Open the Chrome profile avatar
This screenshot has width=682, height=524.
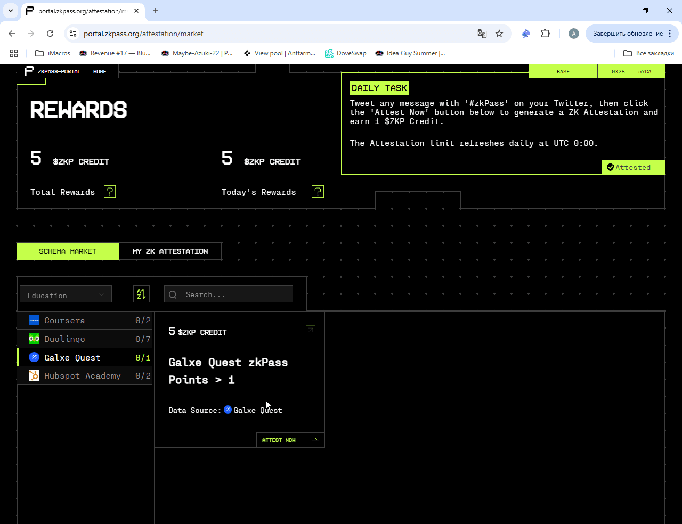[574, 34]
